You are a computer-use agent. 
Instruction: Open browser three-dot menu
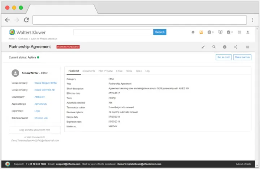[252, 20]
